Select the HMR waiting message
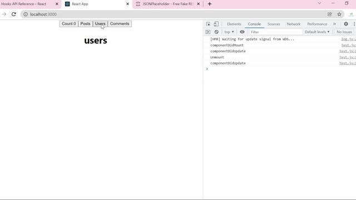This screenshot has width=356, height=200. pyautogui.click(x=252, y=39)
